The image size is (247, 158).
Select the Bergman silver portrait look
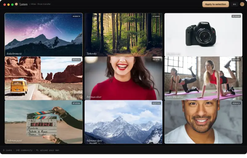click(123, 78)
